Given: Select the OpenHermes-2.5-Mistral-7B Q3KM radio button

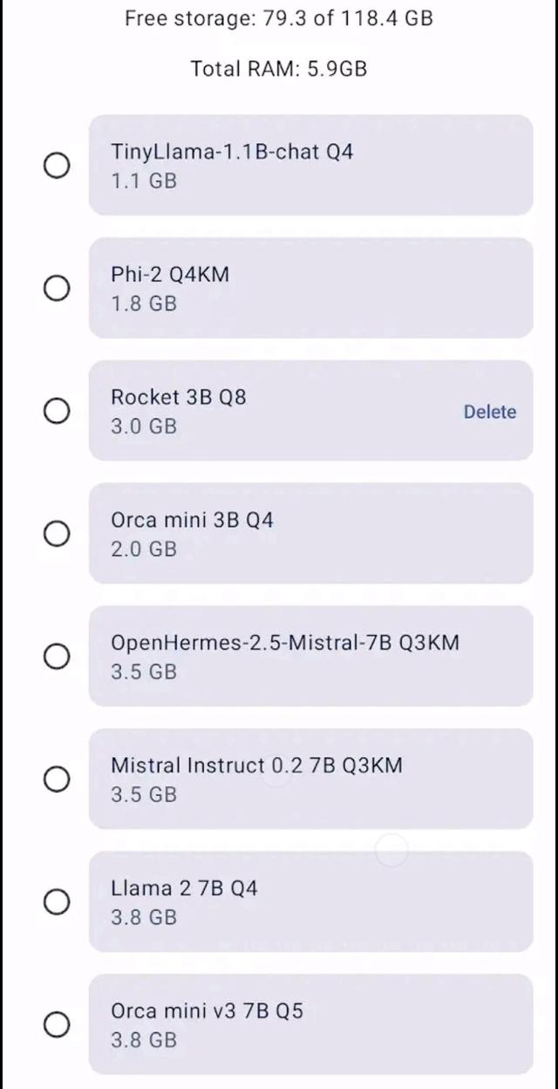Looking at the screenshot, I should coord(57,656).
